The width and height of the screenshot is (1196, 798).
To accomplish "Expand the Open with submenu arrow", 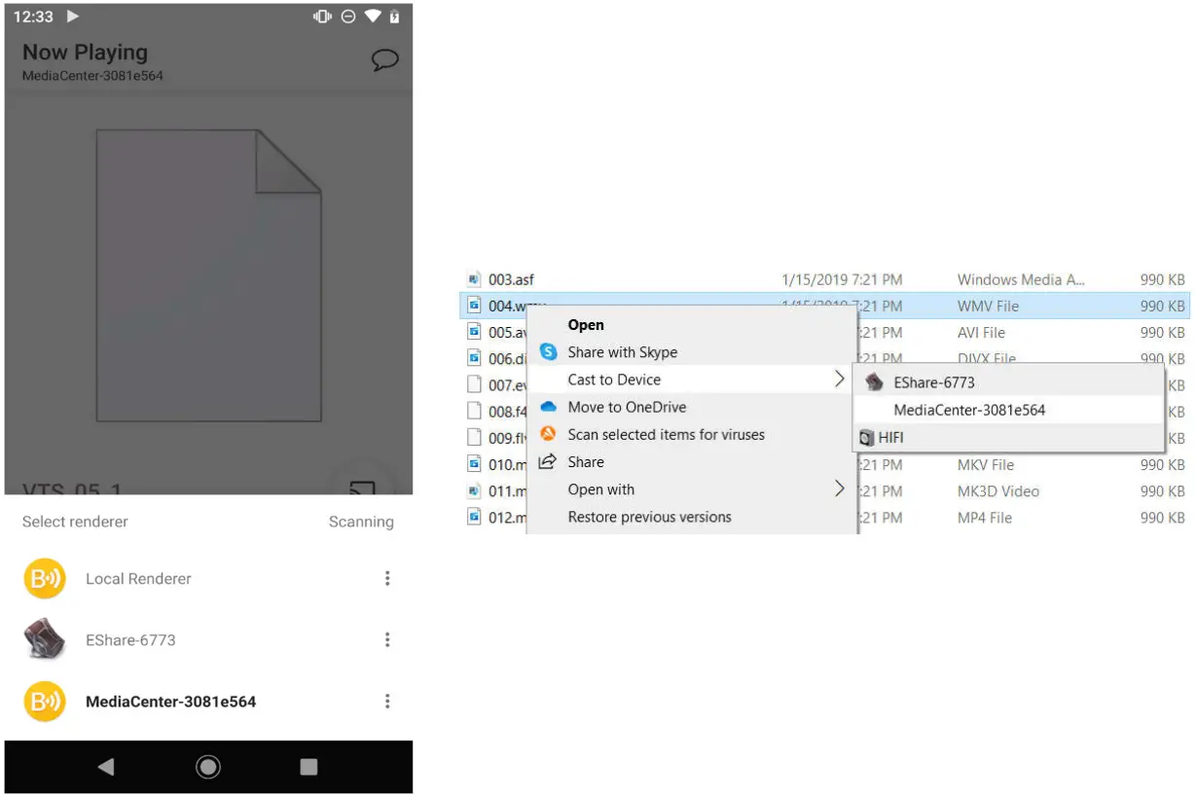I will 839,489.
